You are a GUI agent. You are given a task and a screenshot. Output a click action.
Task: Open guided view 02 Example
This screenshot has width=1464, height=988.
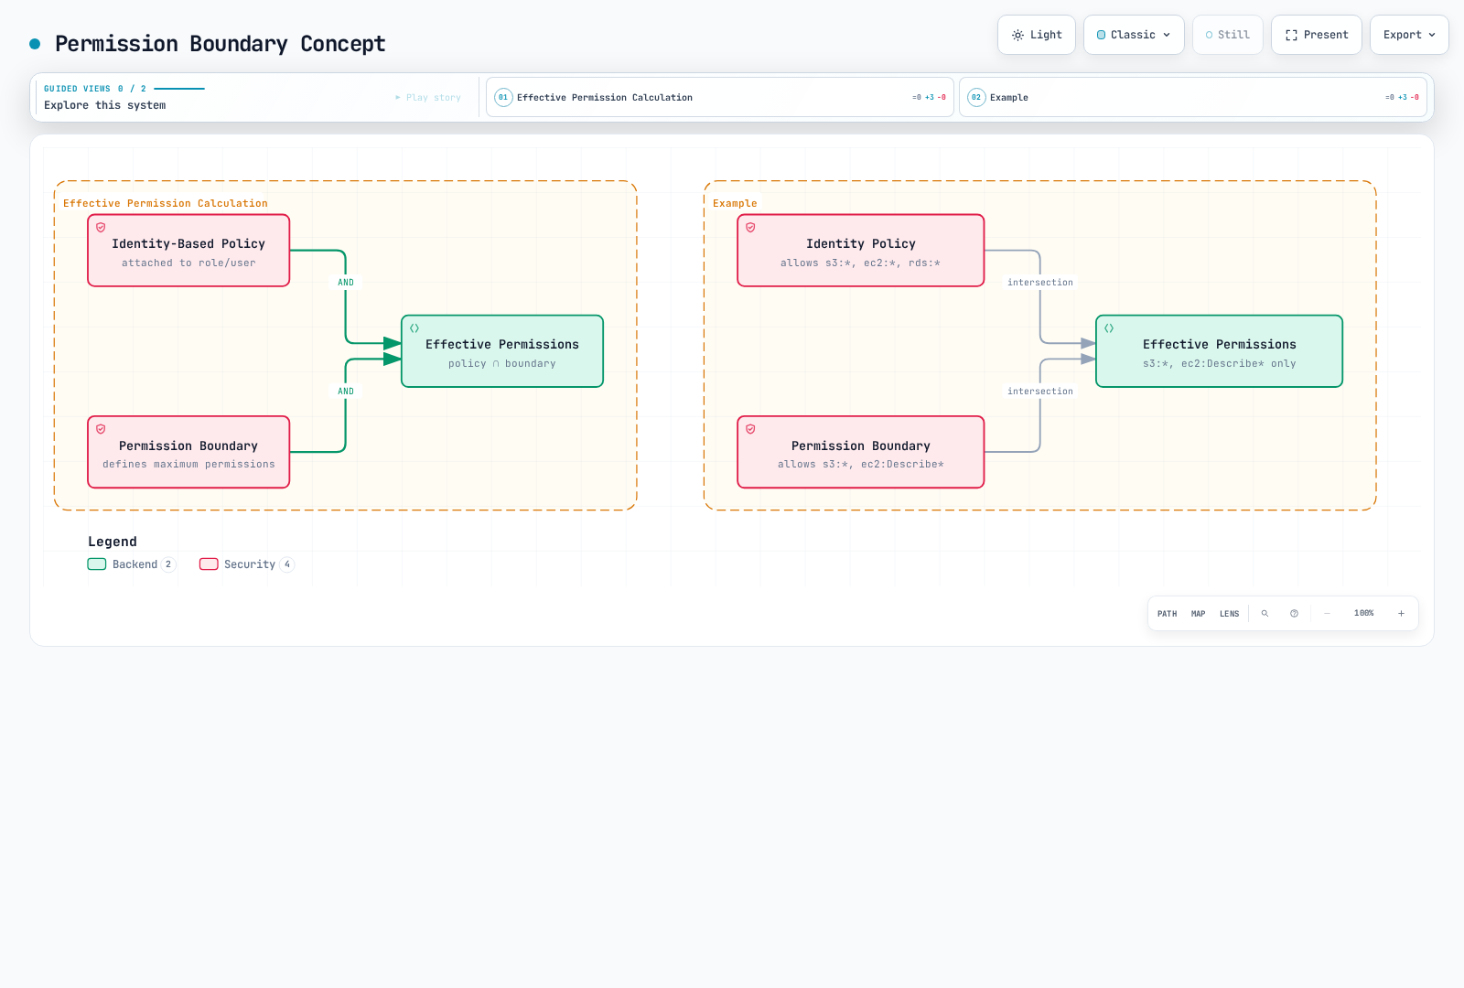tap(1192, 97)
